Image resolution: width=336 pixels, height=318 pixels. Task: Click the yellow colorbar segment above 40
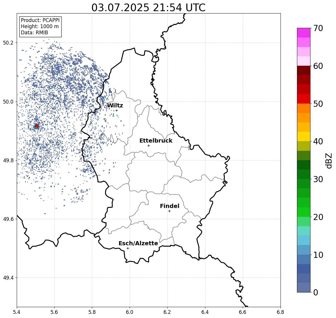coord(304,136)
